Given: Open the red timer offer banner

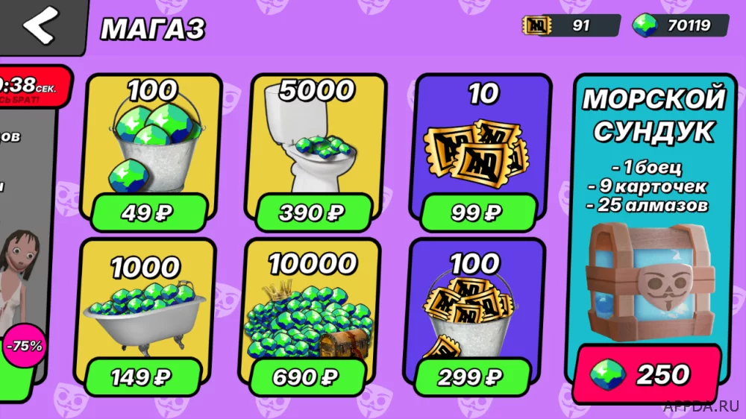Looking at the screenshot, I should click(34, 87).
